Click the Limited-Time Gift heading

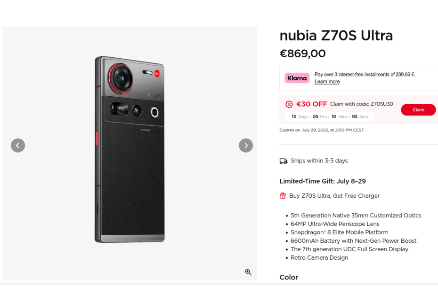point(322,181)
